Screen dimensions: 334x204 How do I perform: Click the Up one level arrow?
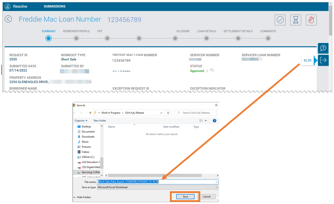90,113
